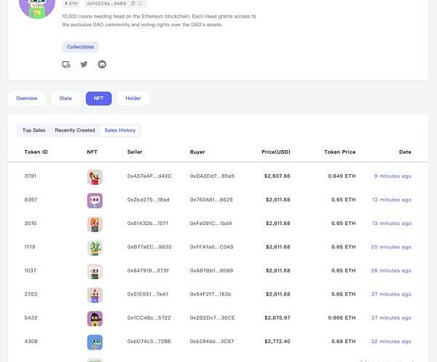Open buyer address 0x750A61...8626

211,200
